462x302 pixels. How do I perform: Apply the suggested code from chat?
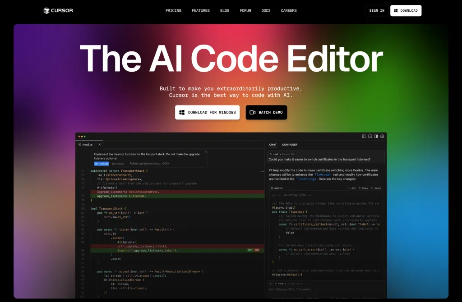(x=376, y=188)
